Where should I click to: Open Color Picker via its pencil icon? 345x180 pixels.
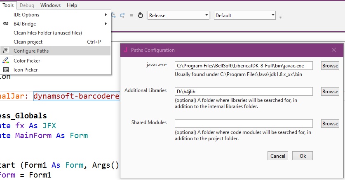pyautogui.click(x=6, y=60)
